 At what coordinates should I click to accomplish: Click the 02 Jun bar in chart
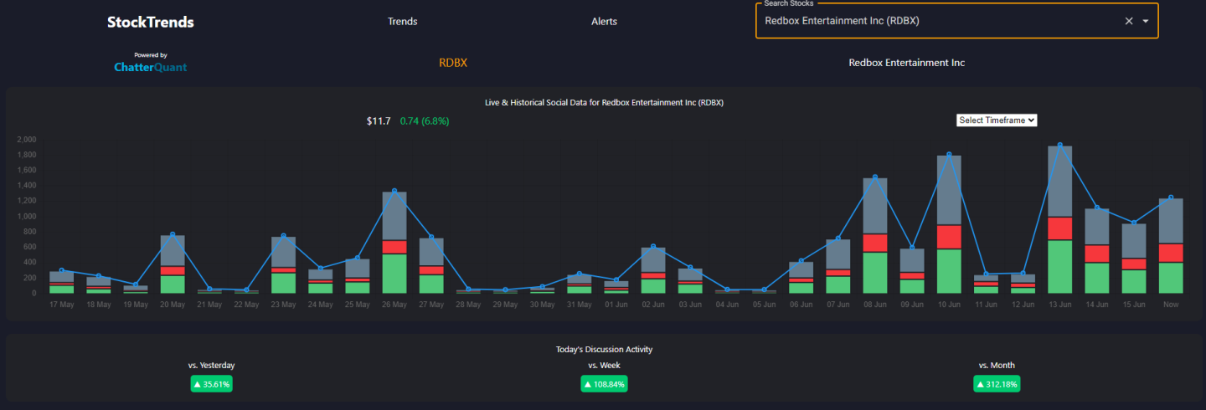point(653,270)
